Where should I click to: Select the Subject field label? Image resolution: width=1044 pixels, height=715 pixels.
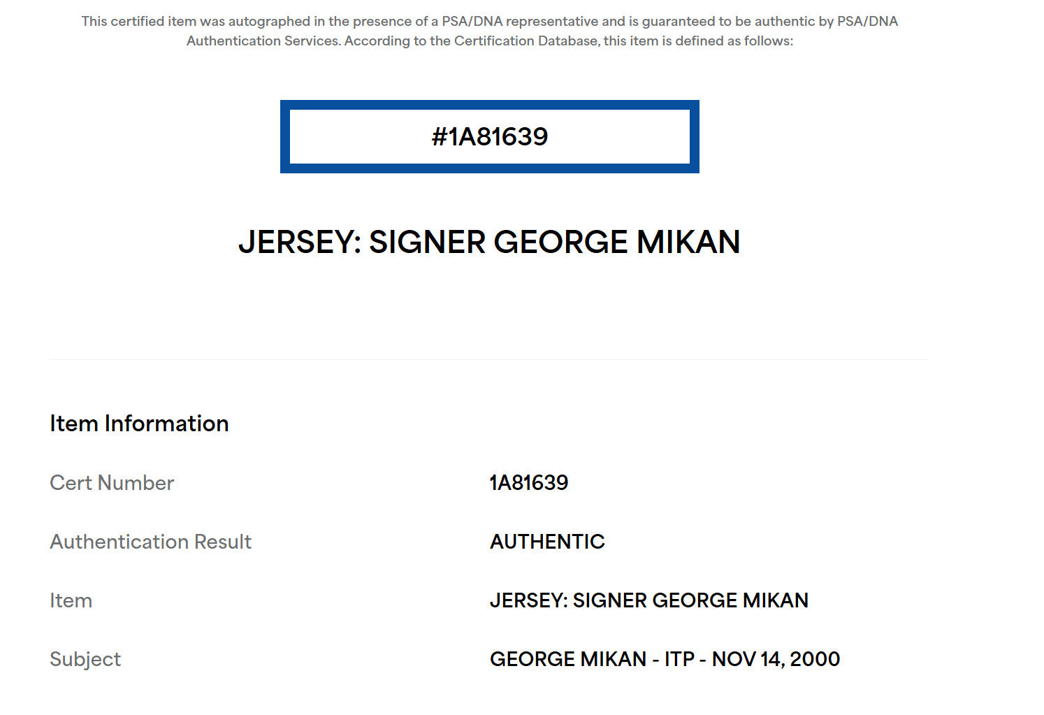tap(85, 659)
